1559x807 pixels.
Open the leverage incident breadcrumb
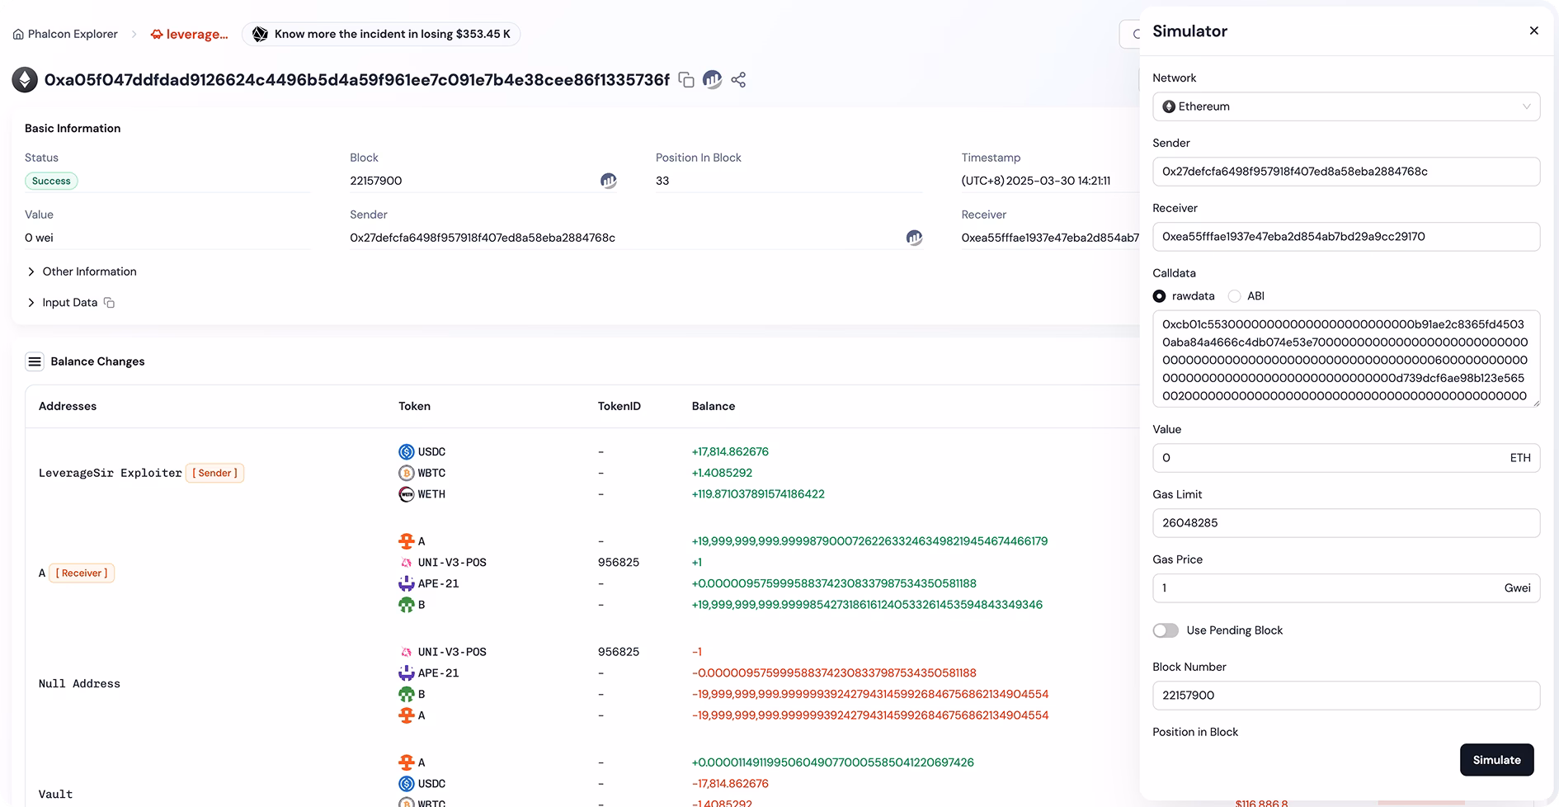[190, 35]
